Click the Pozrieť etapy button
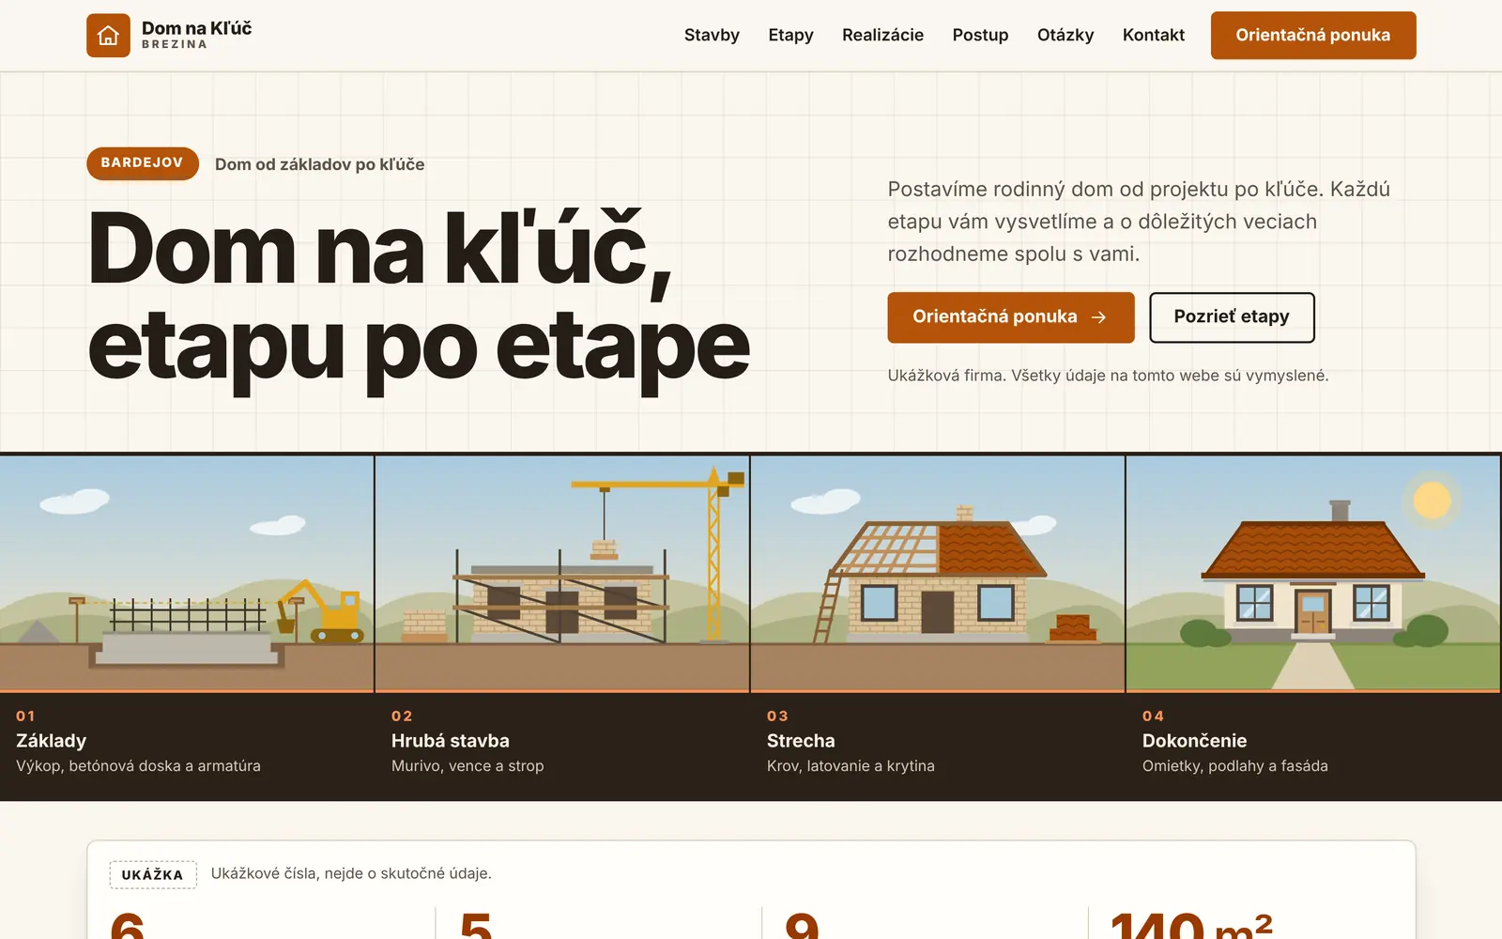The image size is (1502, 939). point(1232,317)
